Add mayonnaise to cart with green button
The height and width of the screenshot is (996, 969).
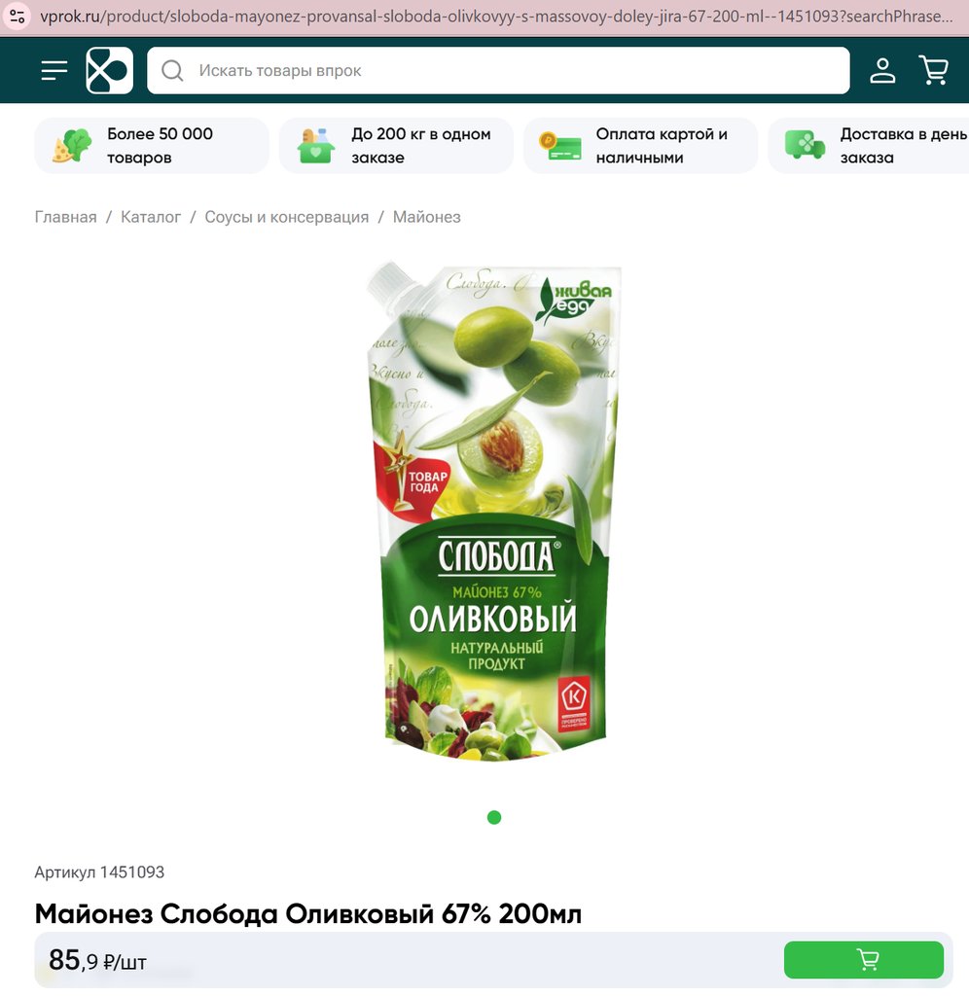(x=864, y=960)
